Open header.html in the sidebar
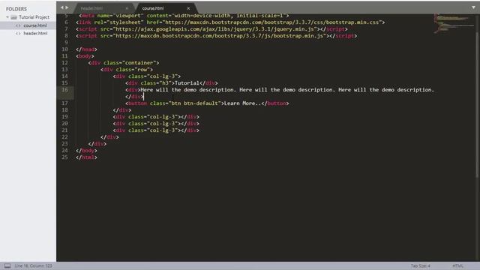Viewport: 480px width, 270px height. pos(35,33)
